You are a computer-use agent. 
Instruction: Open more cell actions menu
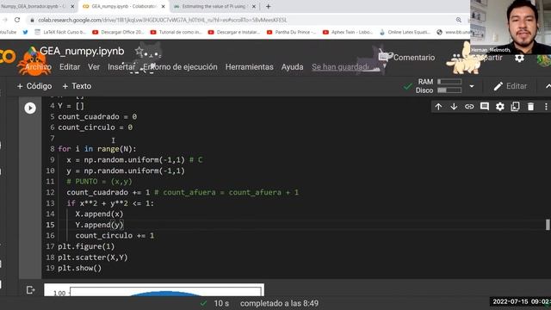(x=546, y=107)
